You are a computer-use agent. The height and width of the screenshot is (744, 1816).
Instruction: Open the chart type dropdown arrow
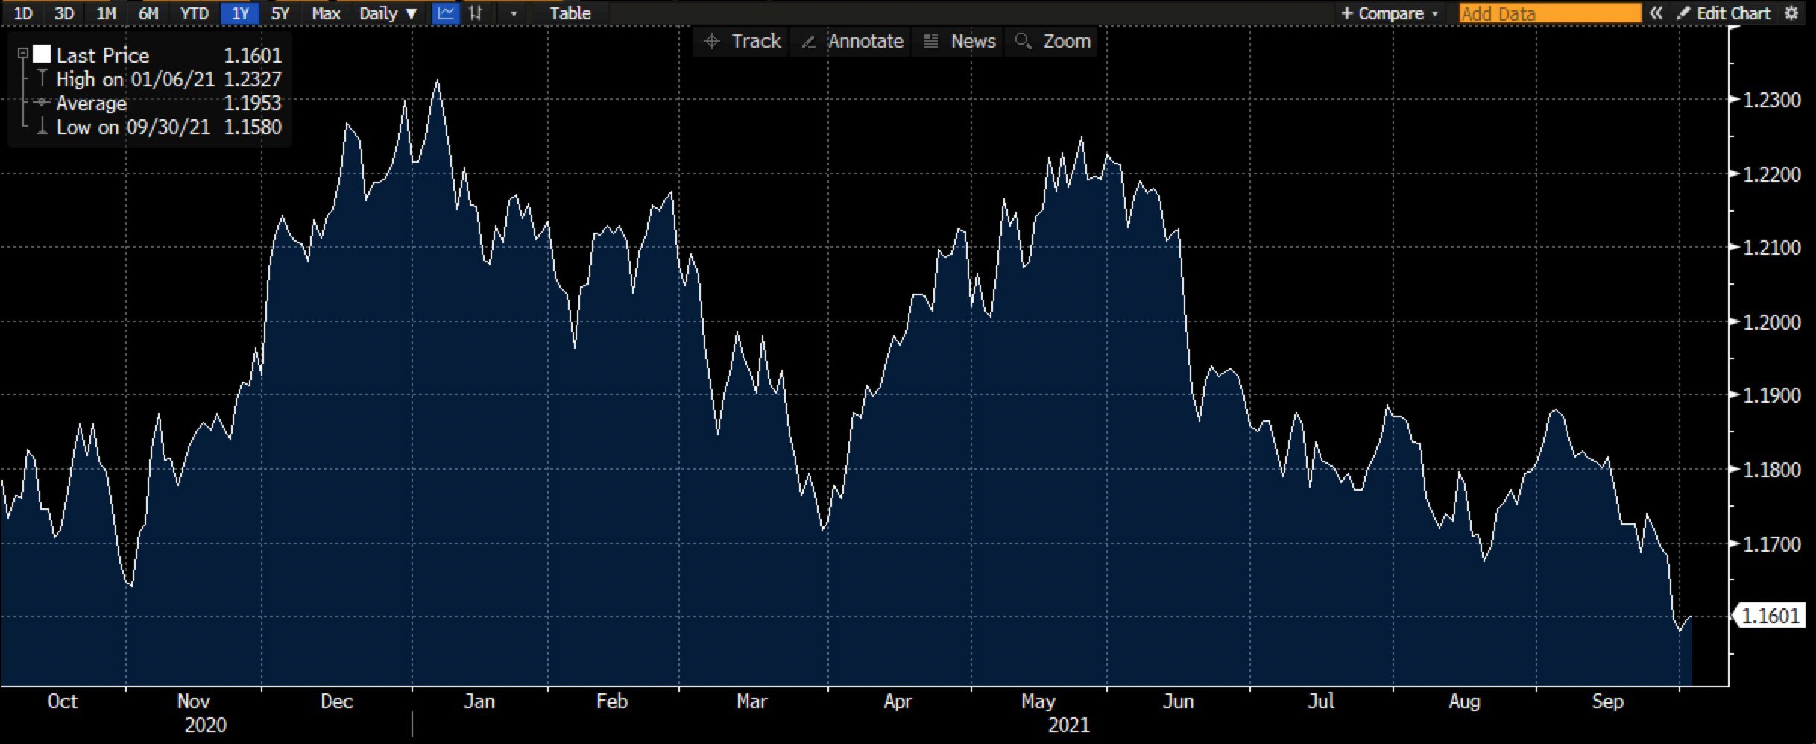pos(511,14)
